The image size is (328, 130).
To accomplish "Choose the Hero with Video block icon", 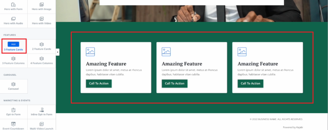I will pos(42,19).
